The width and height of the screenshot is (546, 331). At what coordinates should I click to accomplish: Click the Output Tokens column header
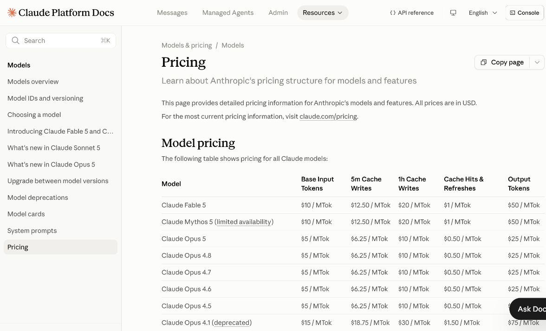tap(519, 184)
